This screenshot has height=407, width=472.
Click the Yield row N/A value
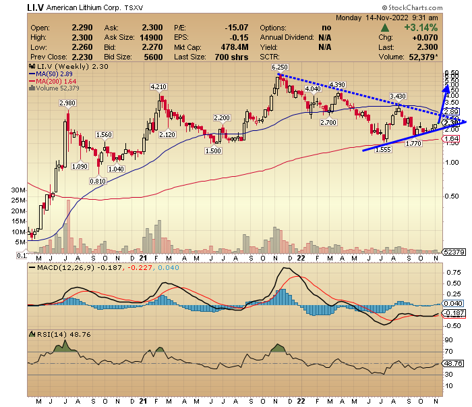click(x=325, y=47)
